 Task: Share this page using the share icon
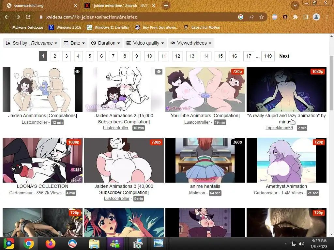click(x=251, y=17)
